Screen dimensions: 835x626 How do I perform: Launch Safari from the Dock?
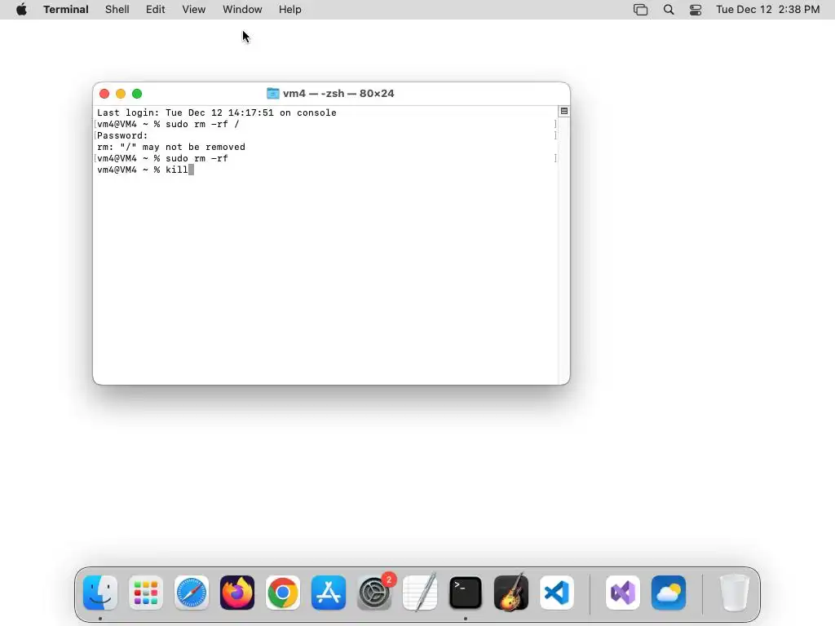tap(192, 593)
